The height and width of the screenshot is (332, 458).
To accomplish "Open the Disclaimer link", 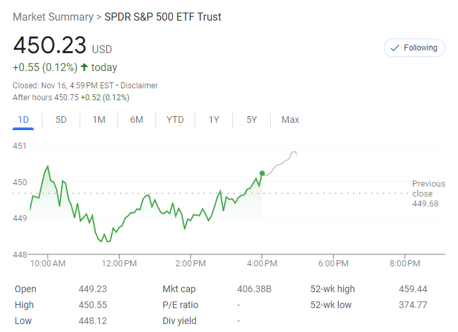I will (x=139, y=86).
